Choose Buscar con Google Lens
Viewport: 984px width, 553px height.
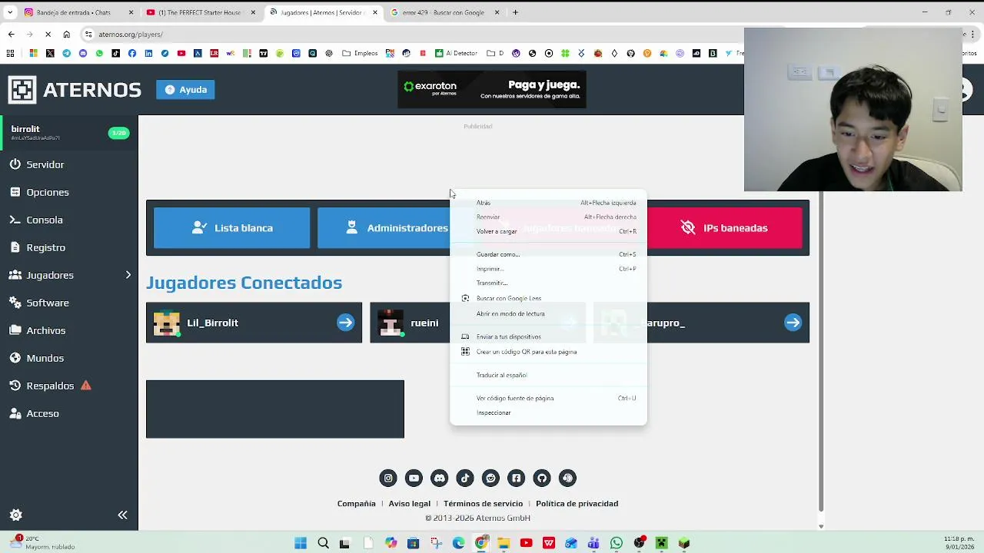point(548,298)
